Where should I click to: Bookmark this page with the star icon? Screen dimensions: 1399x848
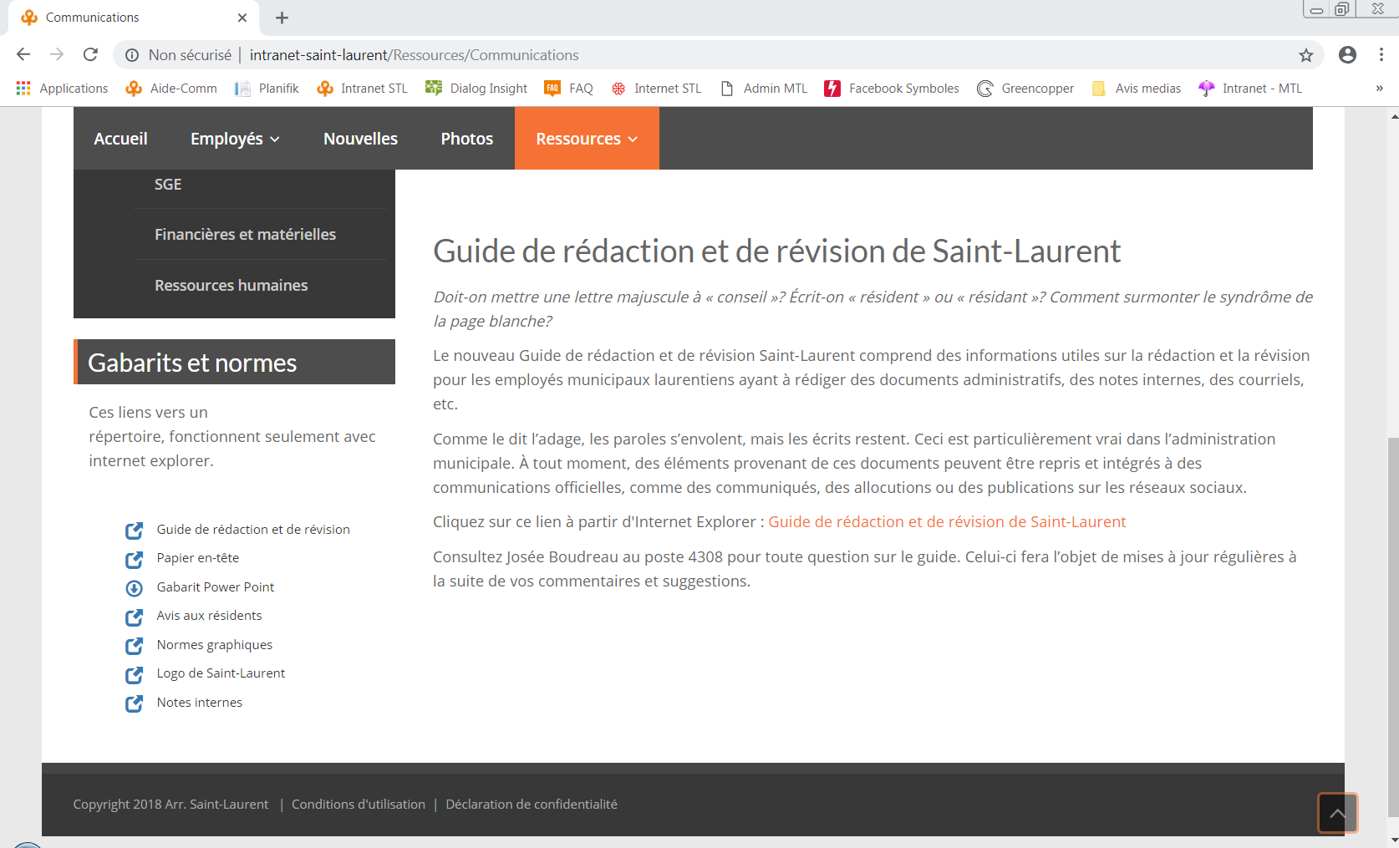pos(1305,55)
